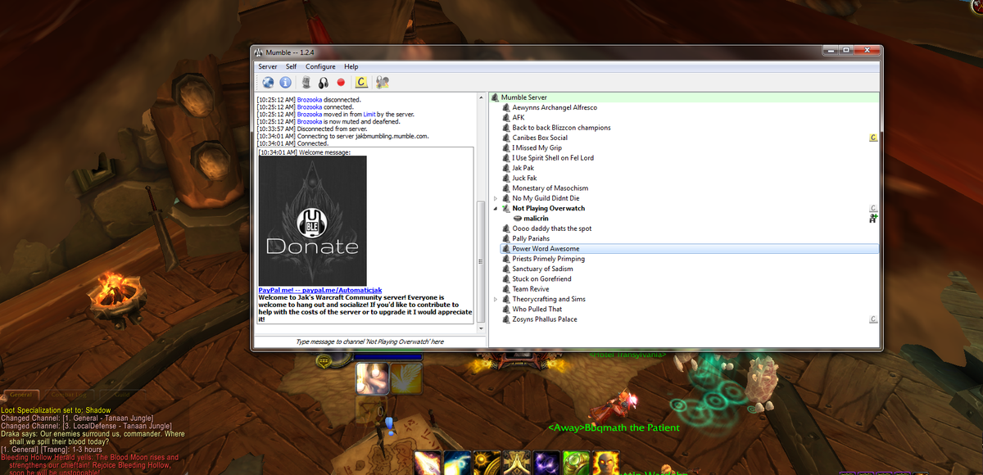Click comment icon on Zosyns Phallus Palace row
Screen dimensions: 983x475
click(873, 319)
